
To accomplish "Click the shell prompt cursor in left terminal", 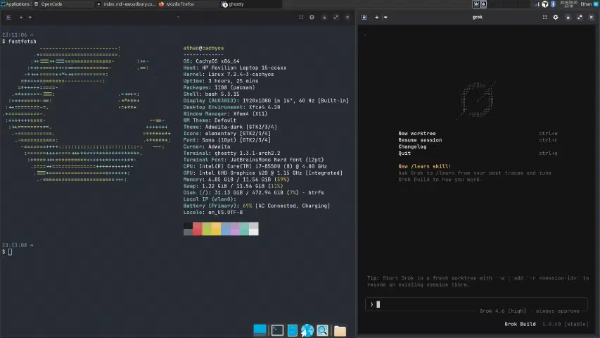I will coord(10,252).
